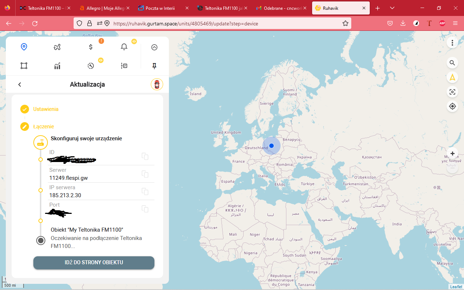This screenshot has height=290, width=464.
Task: Collapse the panel with the up chevron
Action: coord(154,47)
